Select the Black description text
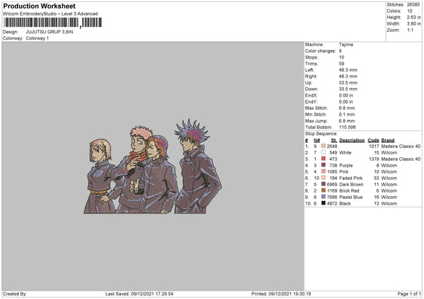 coord(345,204)
